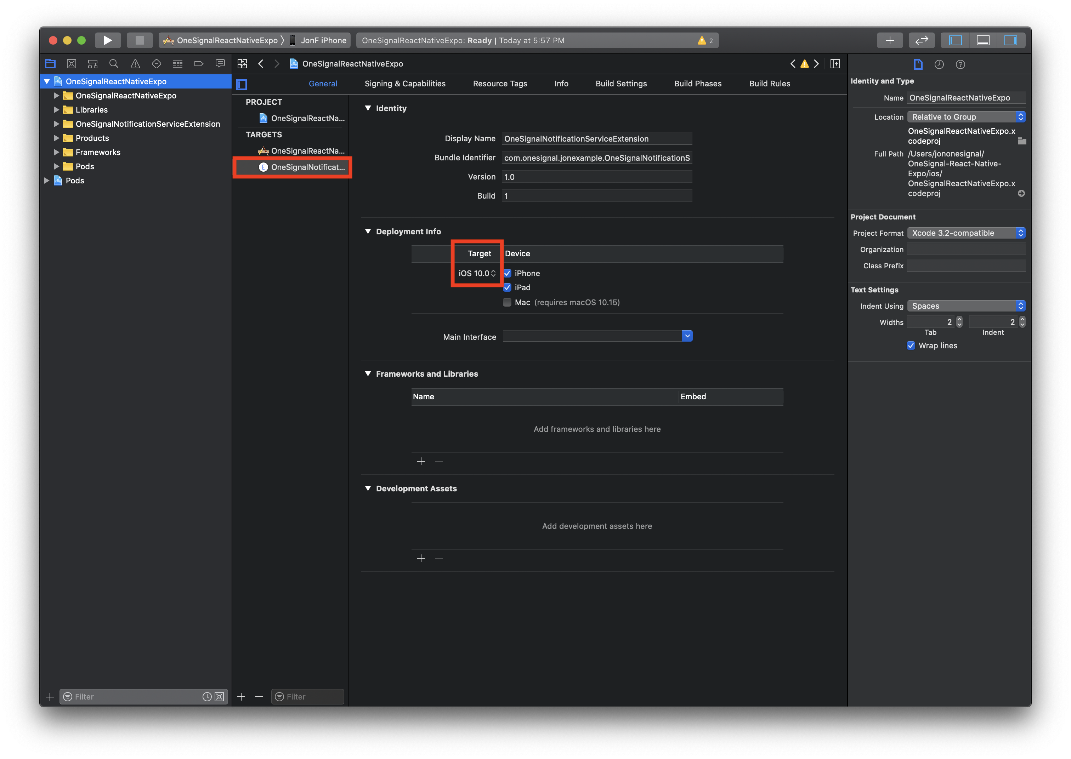Switch to Signing & Capabilities tab
This screenshot has width=1071, height=759.
point(405,84)
